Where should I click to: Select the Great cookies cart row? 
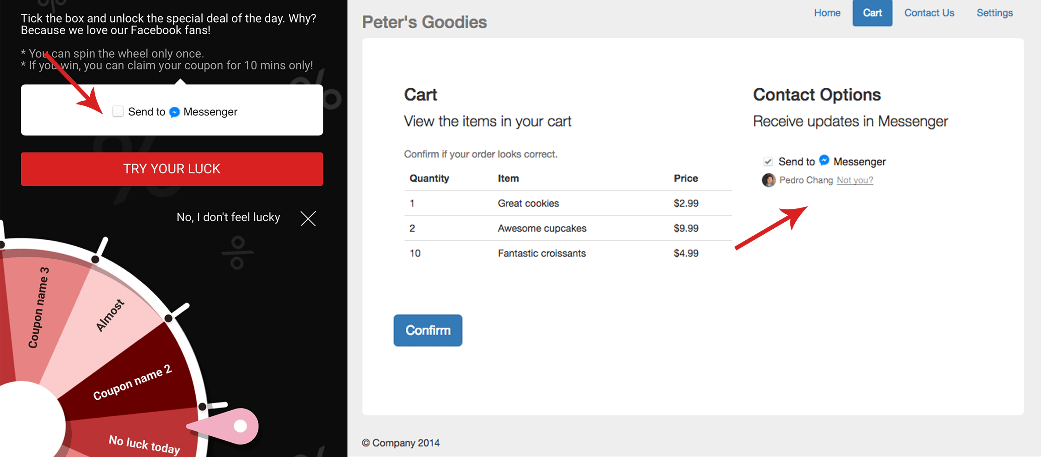click(x=528, y=203)
